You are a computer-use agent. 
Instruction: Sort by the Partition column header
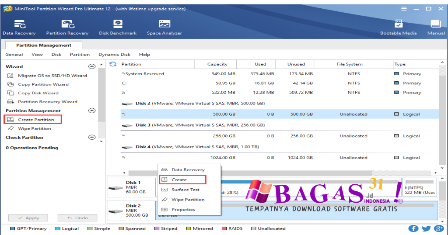[157, 64]
